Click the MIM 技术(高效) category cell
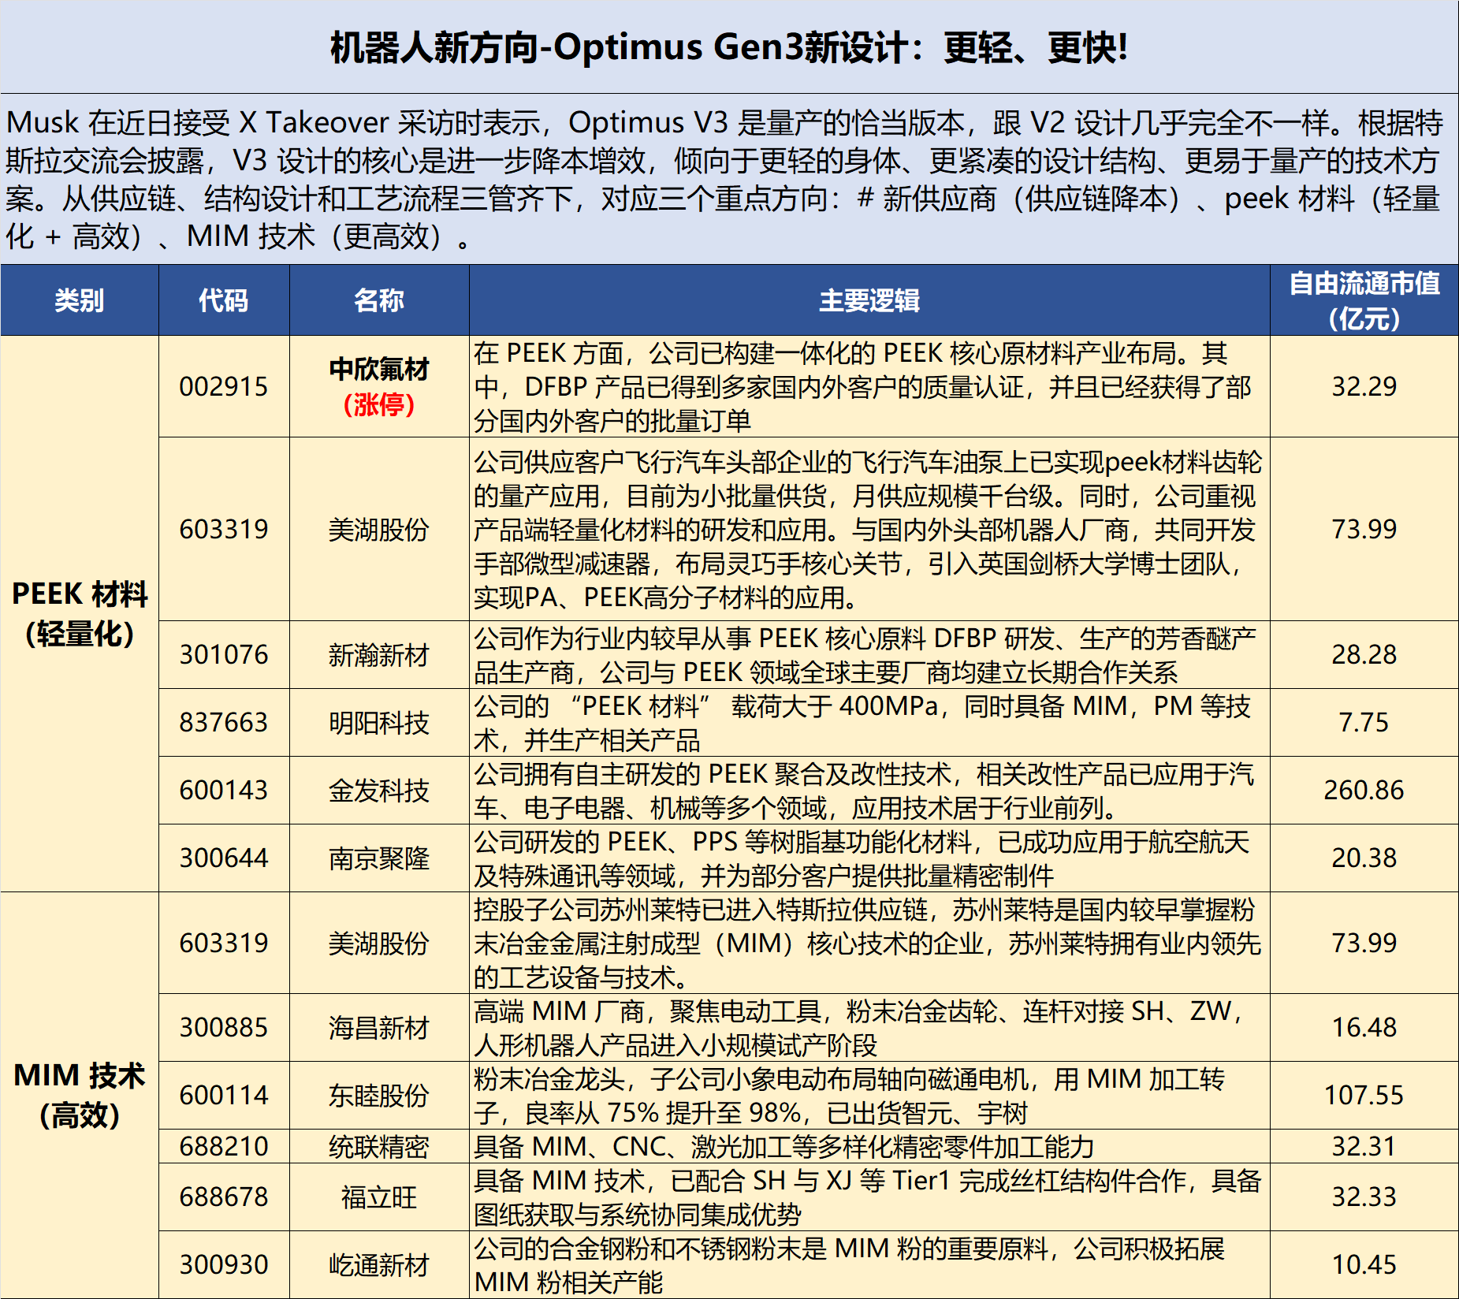This screenshot has width=1459, height=1299. (x=80, y=1095)
